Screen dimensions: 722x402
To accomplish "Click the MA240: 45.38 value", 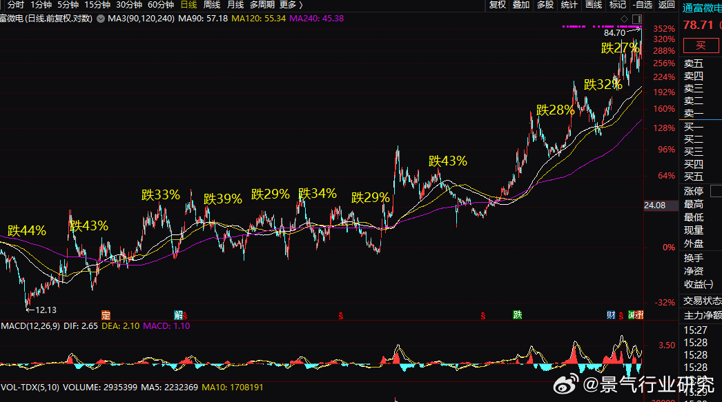I will click(316, 19).
